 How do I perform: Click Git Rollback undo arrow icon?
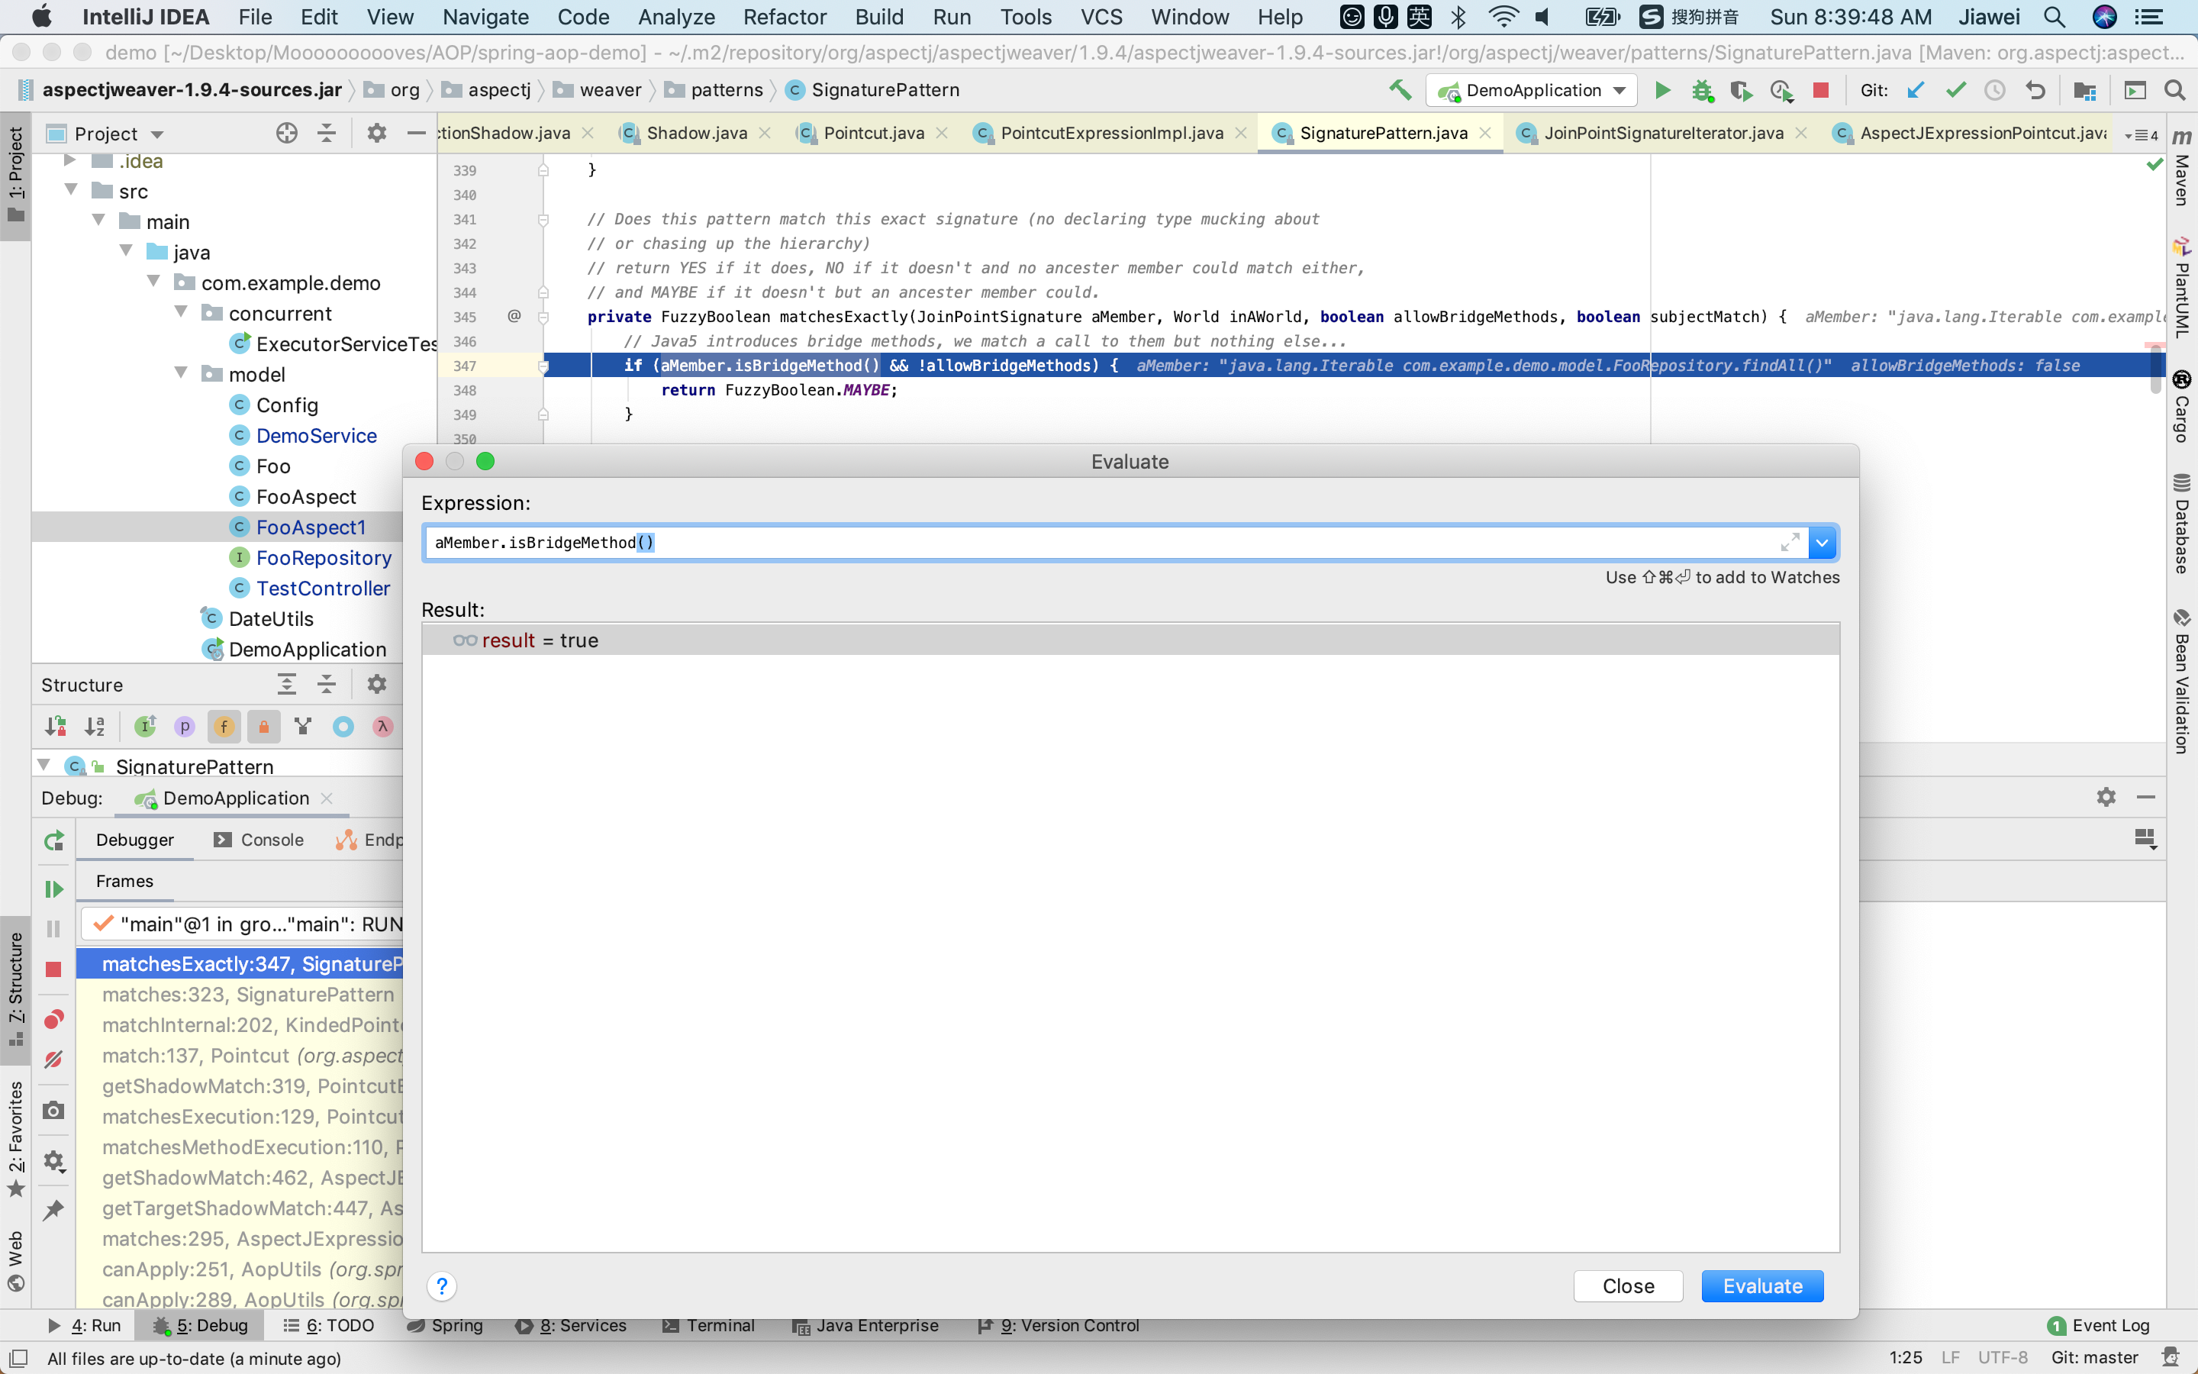[2035, 90]
